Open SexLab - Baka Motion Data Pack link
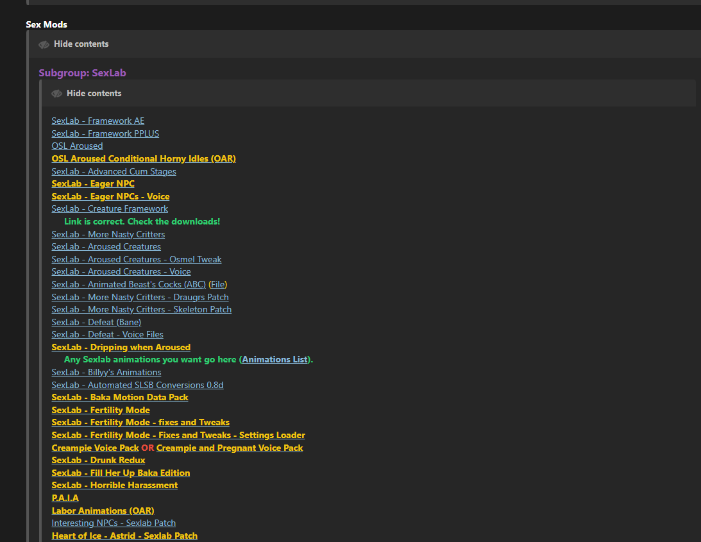Screen dimensions: 701x542 tap(120, 397)
